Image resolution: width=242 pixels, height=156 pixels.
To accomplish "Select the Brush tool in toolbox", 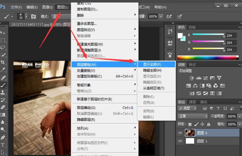I will [3, 85].
